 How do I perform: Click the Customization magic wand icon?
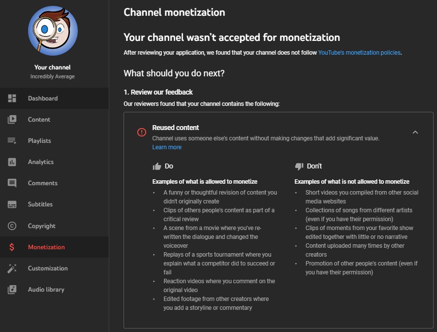(12, 268)
